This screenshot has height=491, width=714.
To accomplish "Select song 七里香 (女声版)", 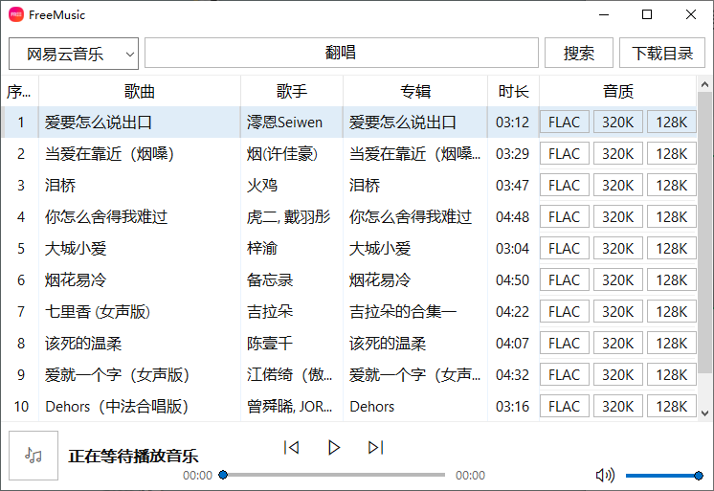I will click(98, 312).
